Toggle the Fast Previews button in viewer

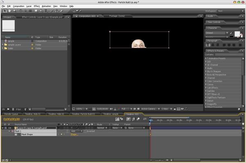coord(178,109)
